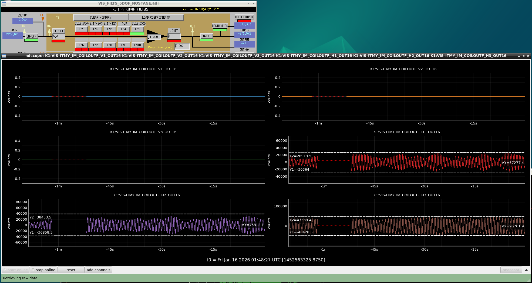Click the Ramp Time input field
This screenshot has width=532, height=283.
point(182,46)
